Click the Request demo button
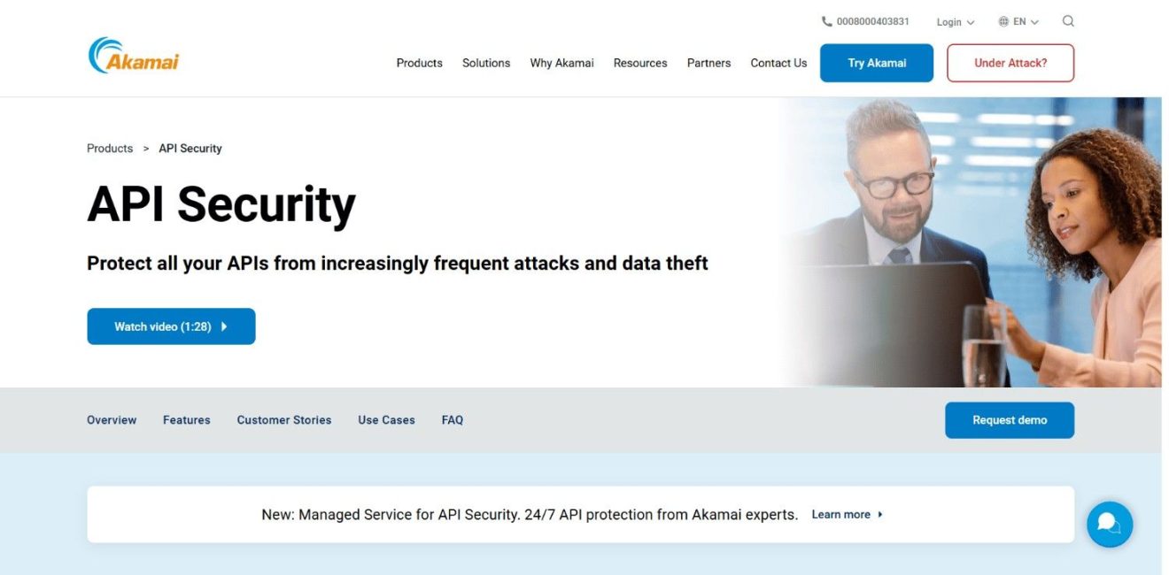 coord(1010,419)
